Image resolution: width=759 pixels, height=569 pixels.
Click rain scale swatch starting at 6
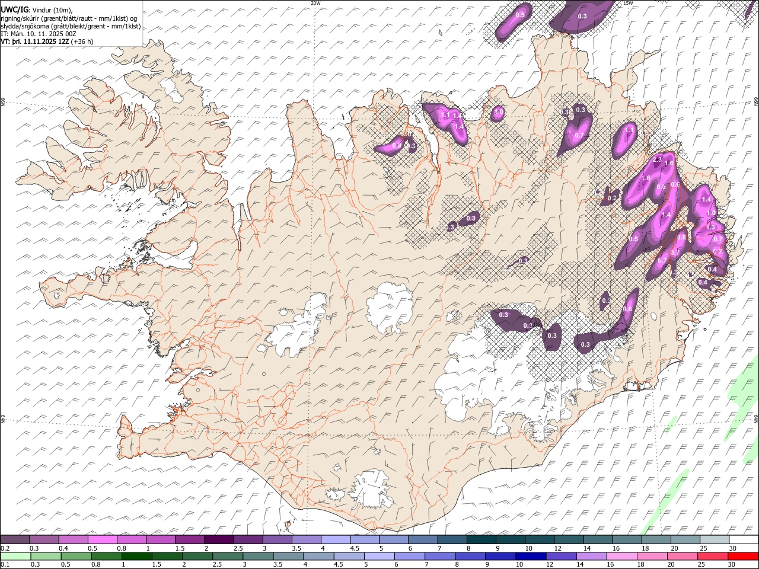409,556
